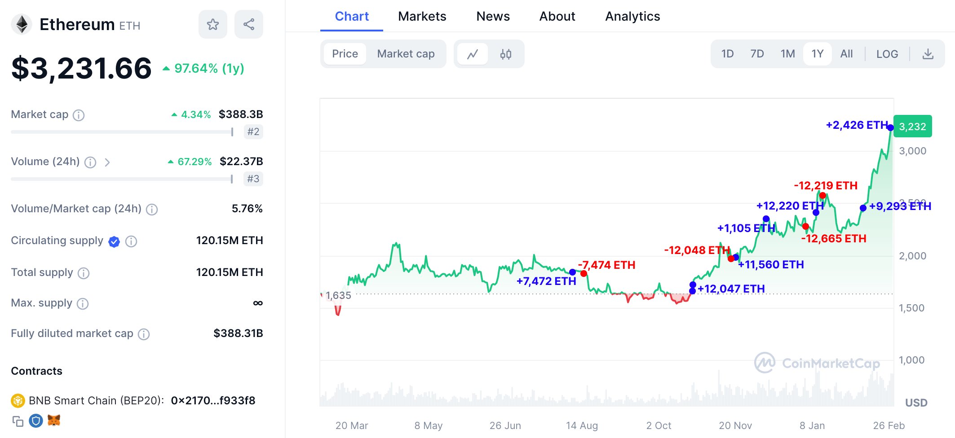
Task: Open Market cap info tooltip icon
Action: (79, 115)
